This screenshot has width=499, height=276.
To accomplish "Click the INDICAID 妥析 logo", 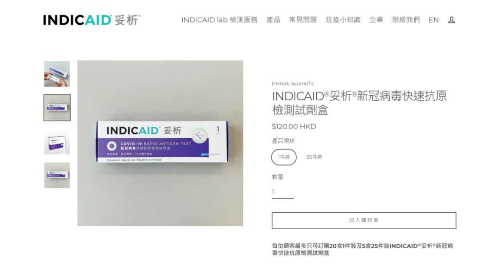I will pyautogui.click(x=92, y=20).
